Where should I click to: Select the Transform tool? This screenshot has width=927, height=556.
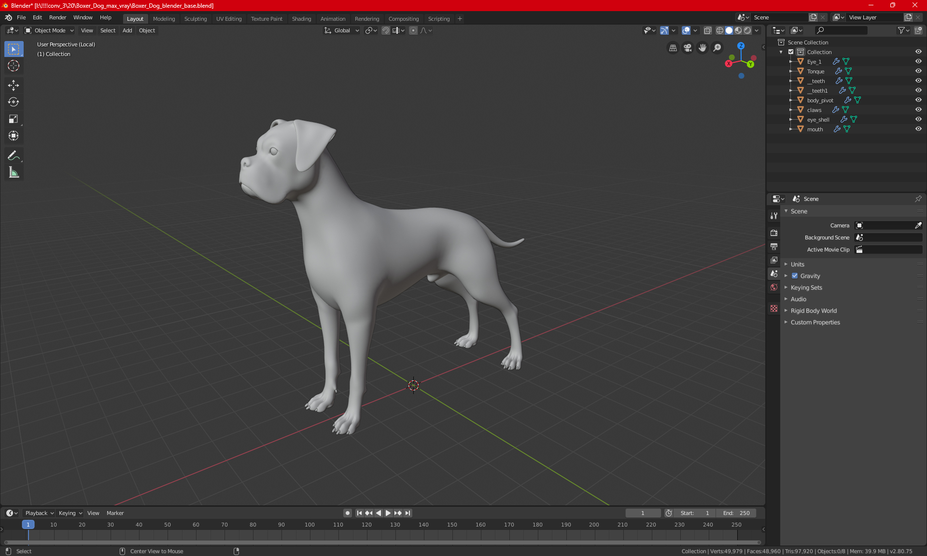click(x=14, y=136)
